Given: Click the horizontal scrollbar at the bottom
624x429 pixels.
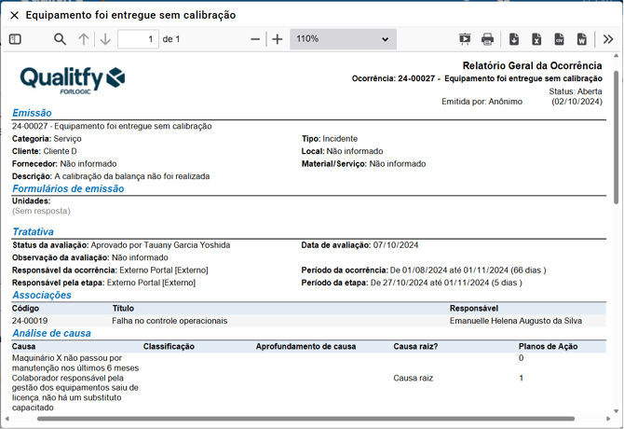Looking at the screenshot, I should tap(279, 419).
